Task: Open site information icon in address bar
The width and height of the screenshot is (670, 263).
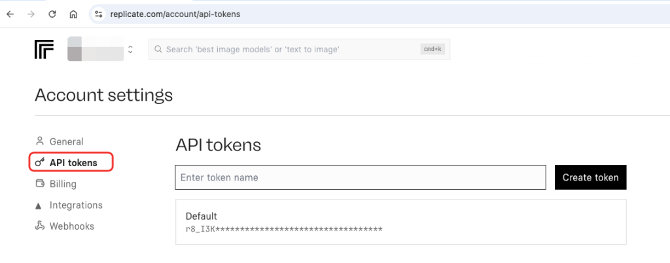Action: (99, 14)
